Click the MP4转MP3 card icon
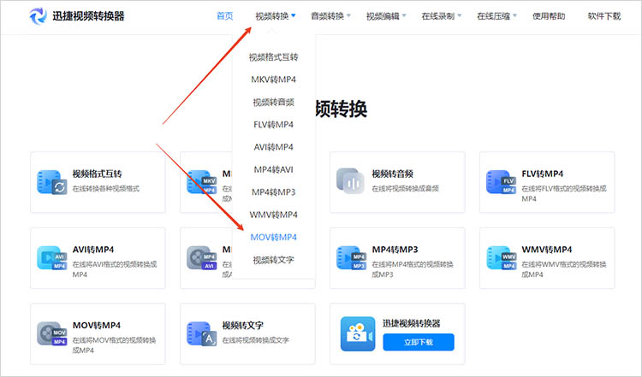This screenshot has width=642, height=377. click(x=351, y=258)
